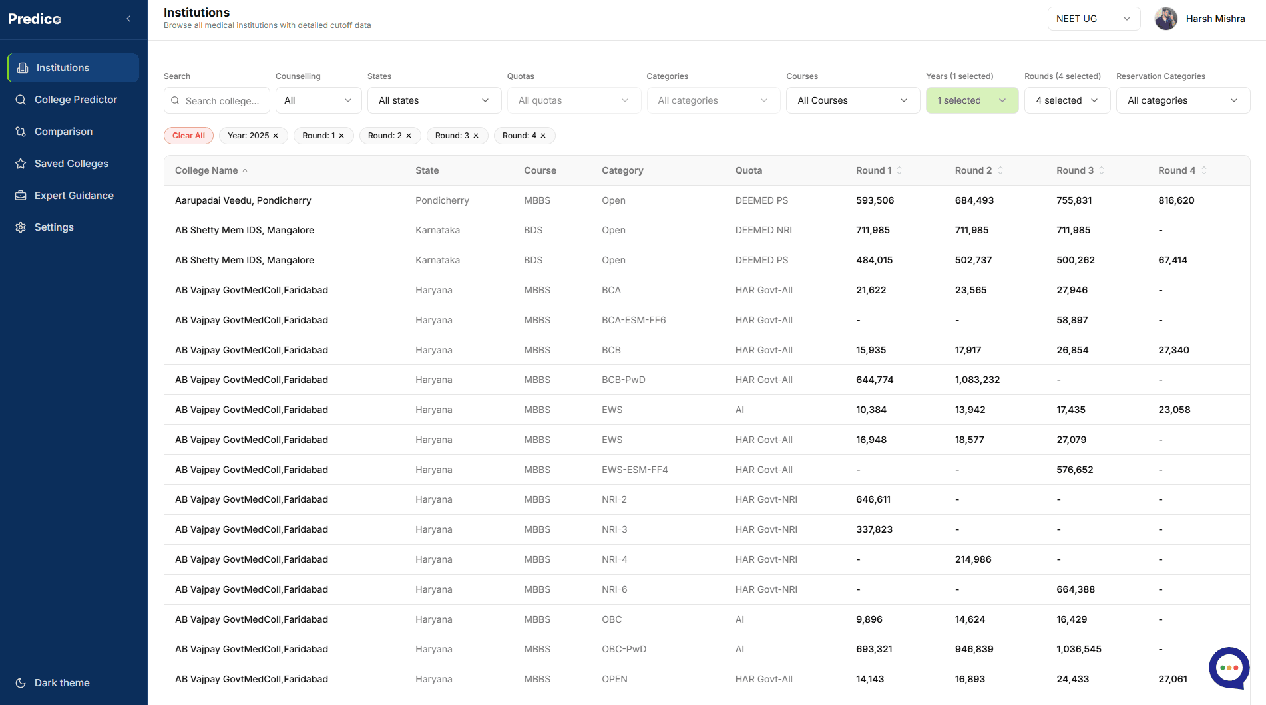Remove the Year: 2025 filter chip
1266x705 pixels.
(x=276, y=136)
